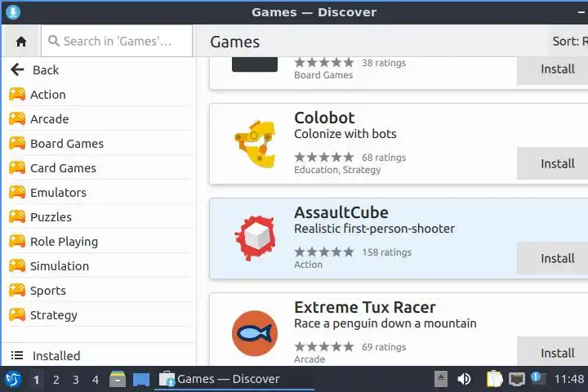
Task: Click the show desktop taskbar icon
Action: click(141, 379)
